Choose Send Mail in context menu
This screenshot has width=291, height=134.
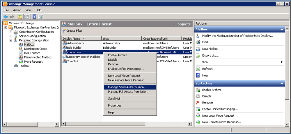pyautogui.click(x=130, y=99)
